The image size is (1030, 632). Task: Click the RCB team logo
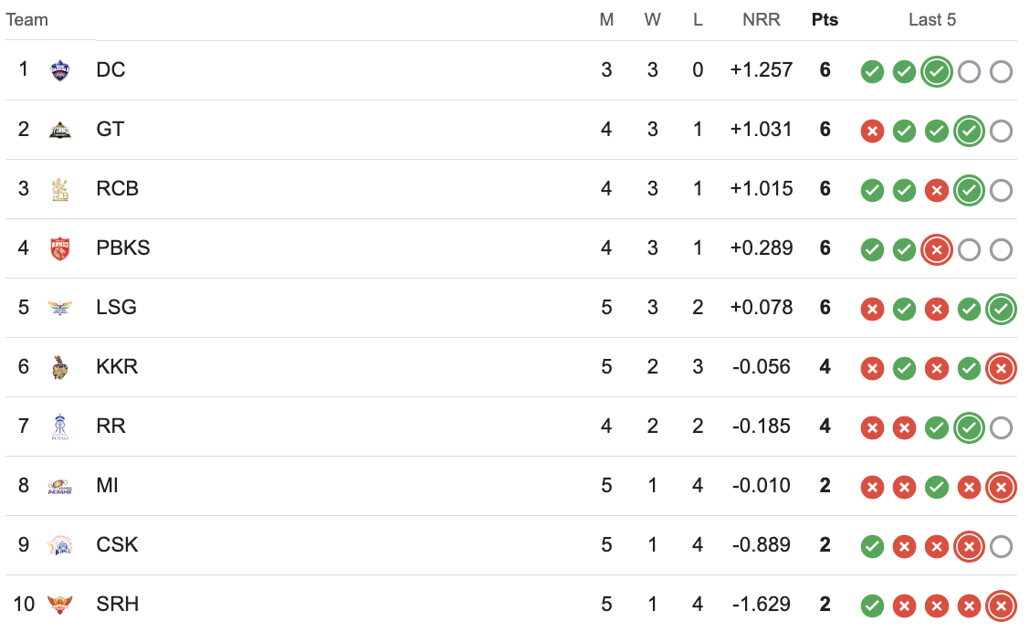[59, 189]
